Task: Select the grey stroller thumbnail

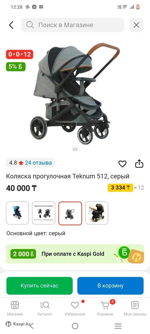Action: 70,213
